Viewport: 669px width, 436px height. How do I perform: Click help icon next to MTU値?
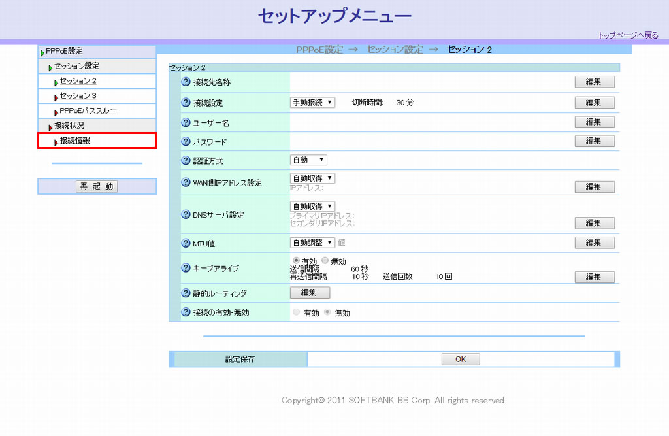tap(186, 243)
